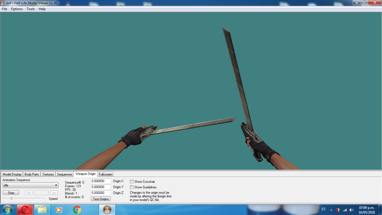Click the Half-Life Model Viewer title bar icon
382x215 pixels.
point(3,3)
